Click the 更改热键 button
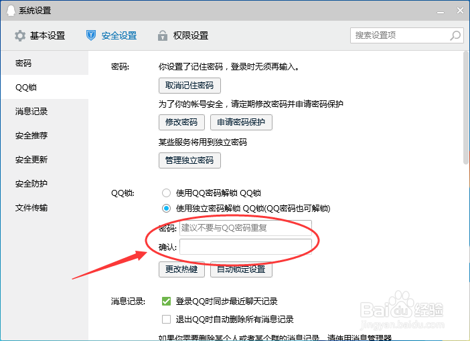 point(181,269)
